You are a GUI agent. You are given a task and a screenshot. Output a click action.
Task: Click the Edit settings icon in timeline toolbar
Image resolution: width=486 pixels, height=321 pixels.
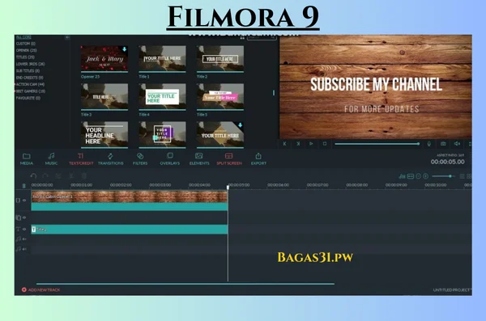click(x=58, y=175)
